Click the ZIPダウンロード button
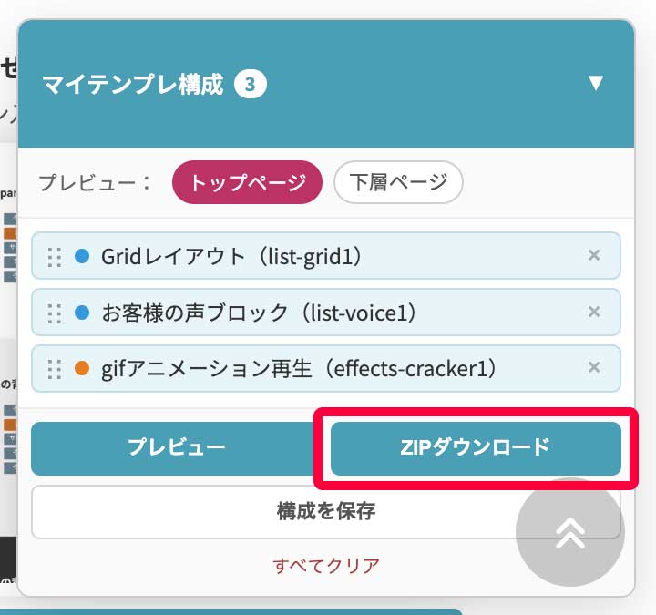The height and width of the screenshot is (615, 656). click(x=475, y=447)
